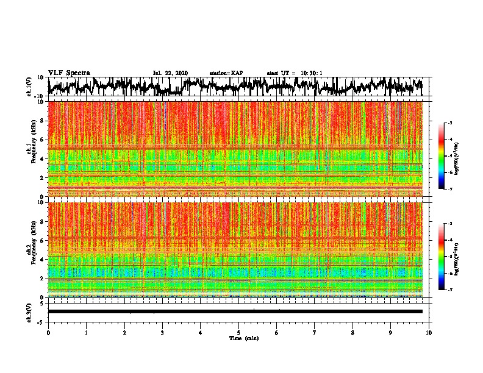Click the '-7' label on ch.2 color bar

[449, 290]
